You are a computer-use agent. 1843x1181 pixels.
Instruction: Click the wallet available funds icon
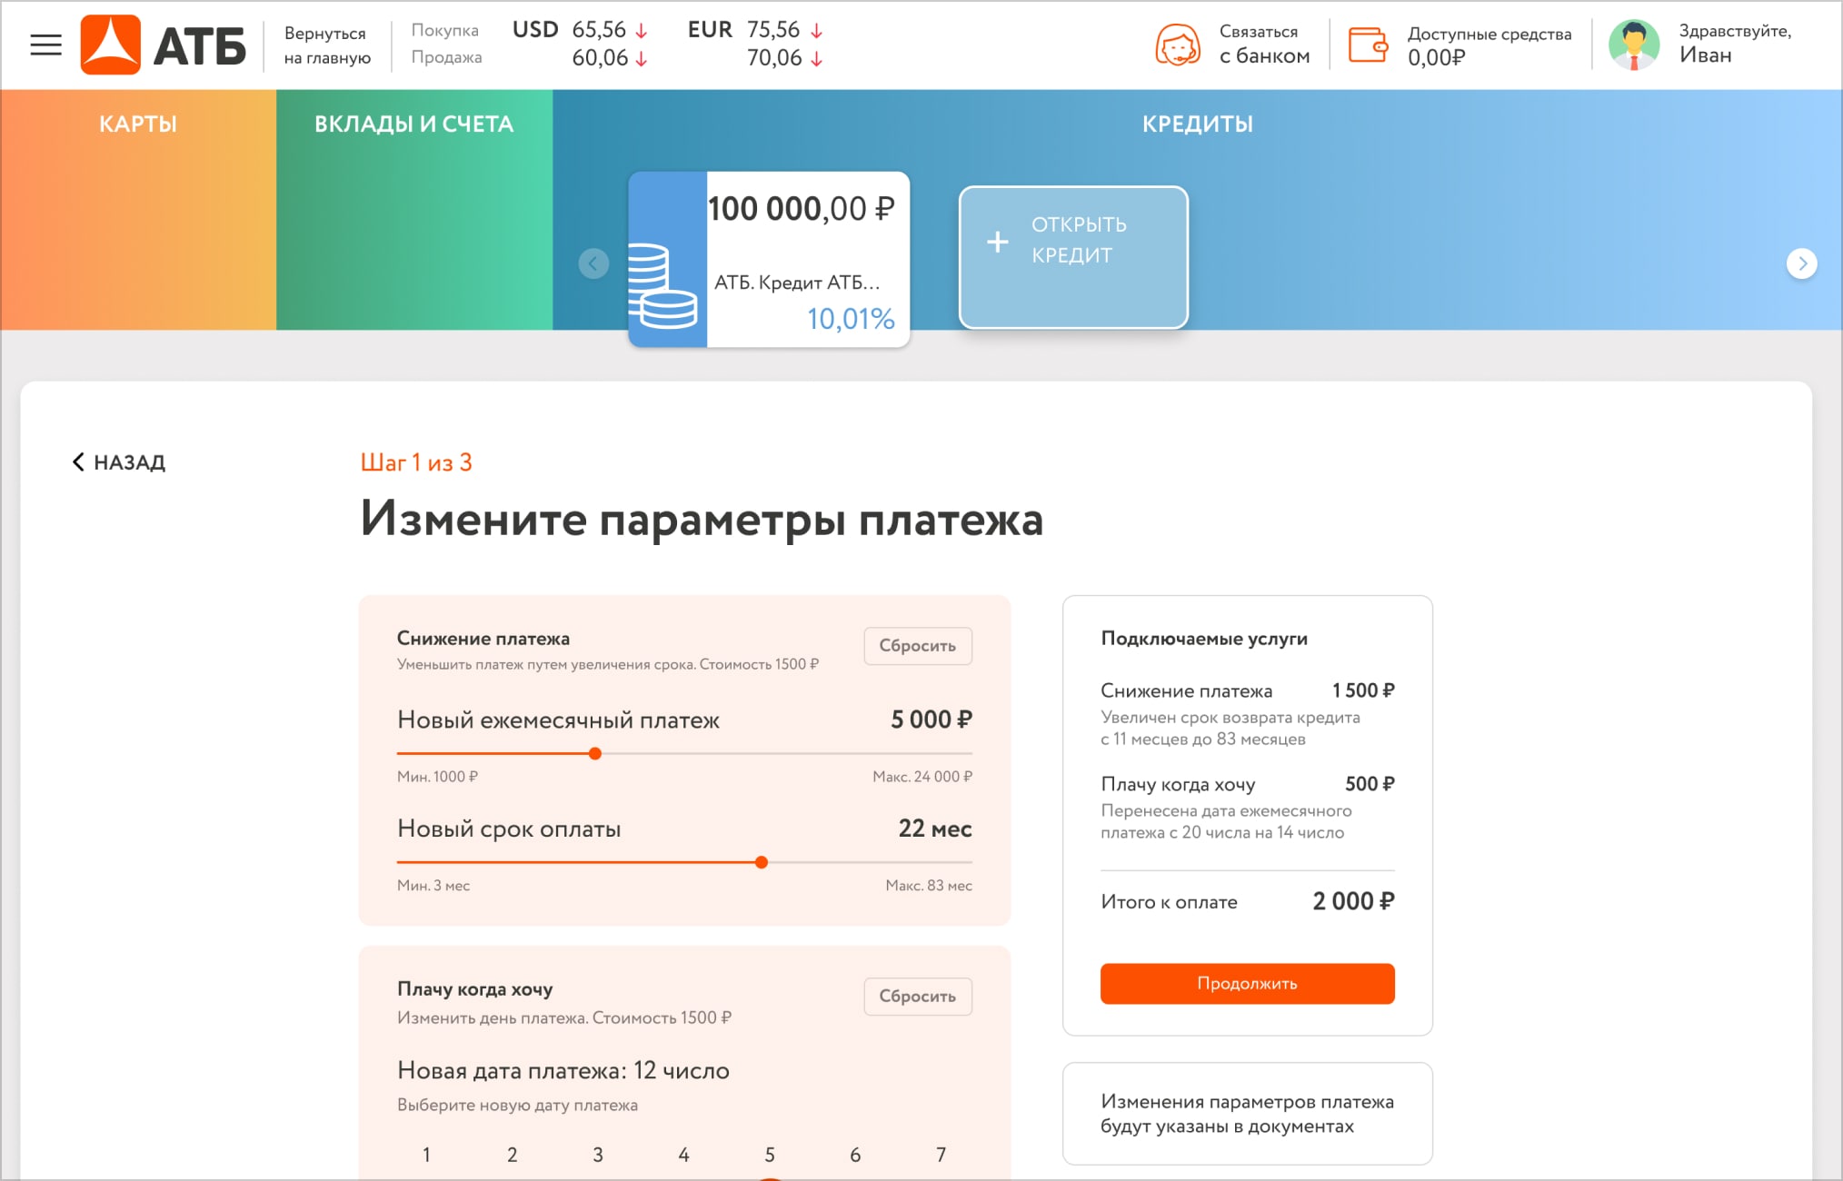1367,45
